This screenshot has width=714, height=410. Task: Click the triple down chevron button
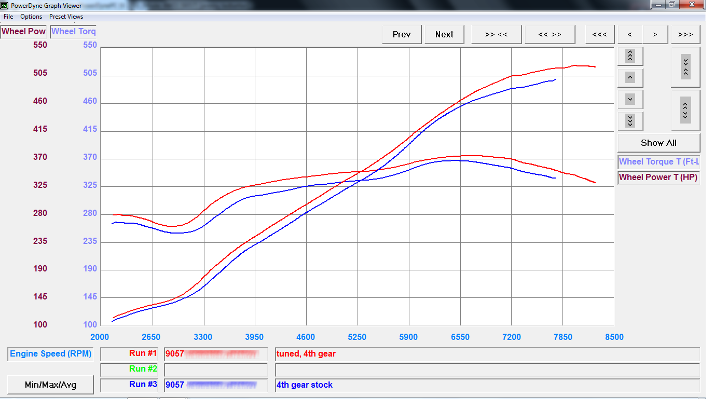tap(630, 121)
